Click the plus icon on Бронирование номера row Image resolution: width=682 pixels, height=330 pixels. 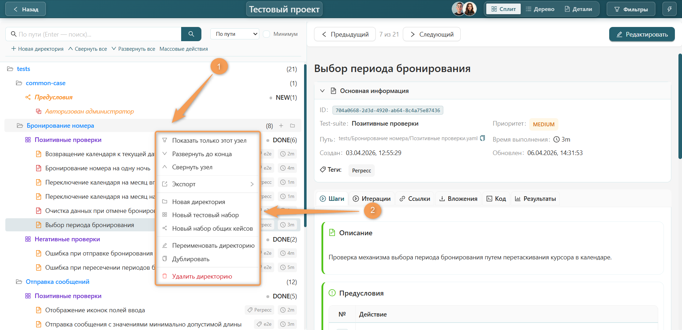tap(281, 126)
